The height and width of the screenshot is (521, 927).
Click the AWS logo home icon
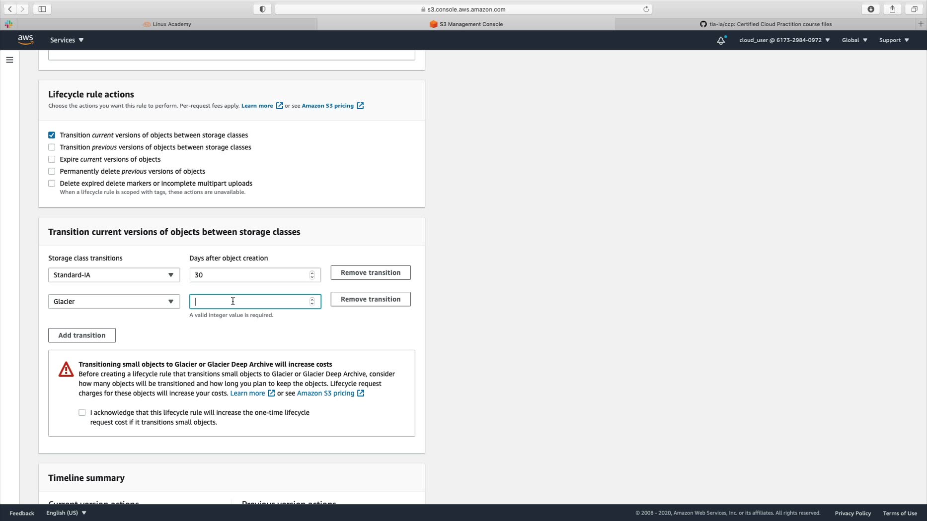pos(25,40)
